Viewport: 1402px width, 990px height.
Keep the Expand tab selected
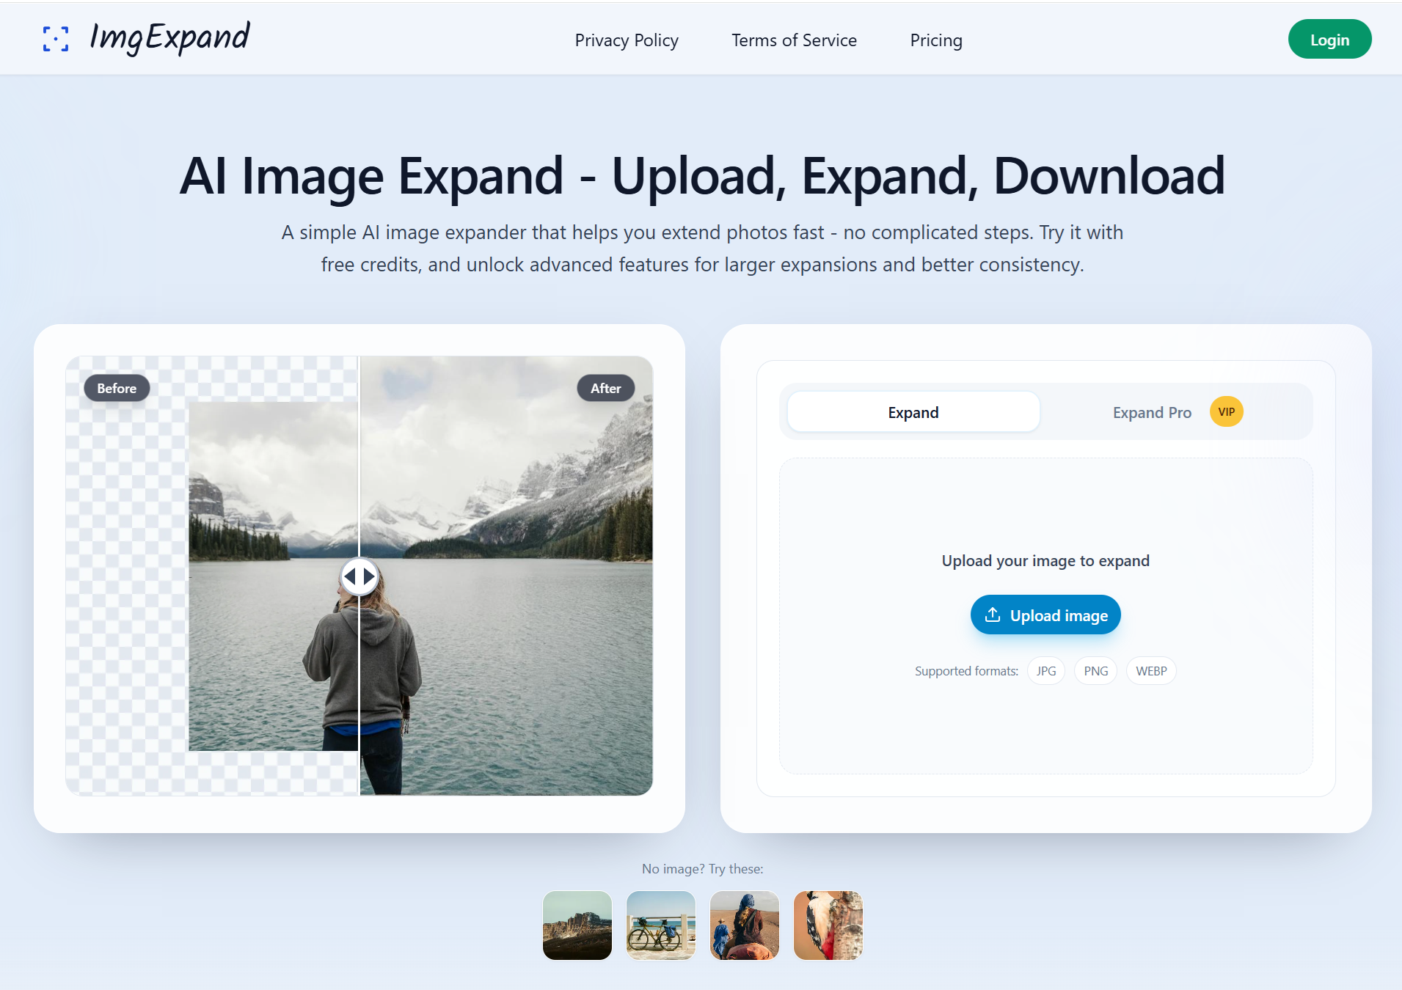tap(913, 411)
